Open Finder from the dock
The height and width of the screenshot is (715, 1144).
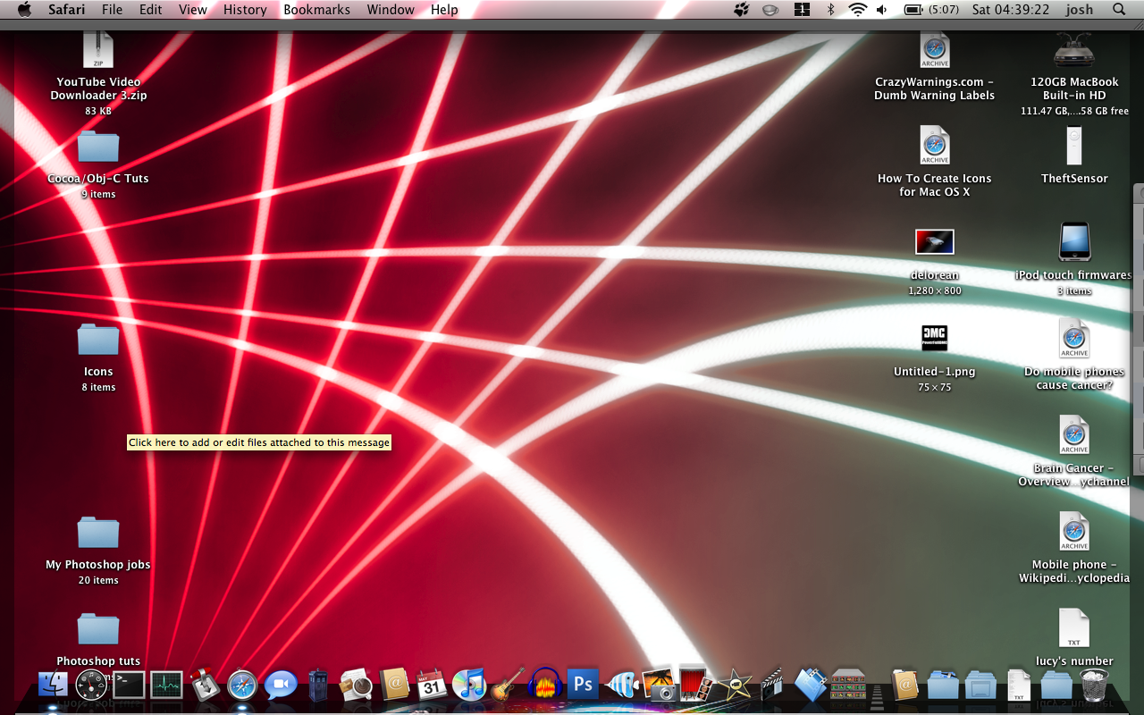click(54, 686)
